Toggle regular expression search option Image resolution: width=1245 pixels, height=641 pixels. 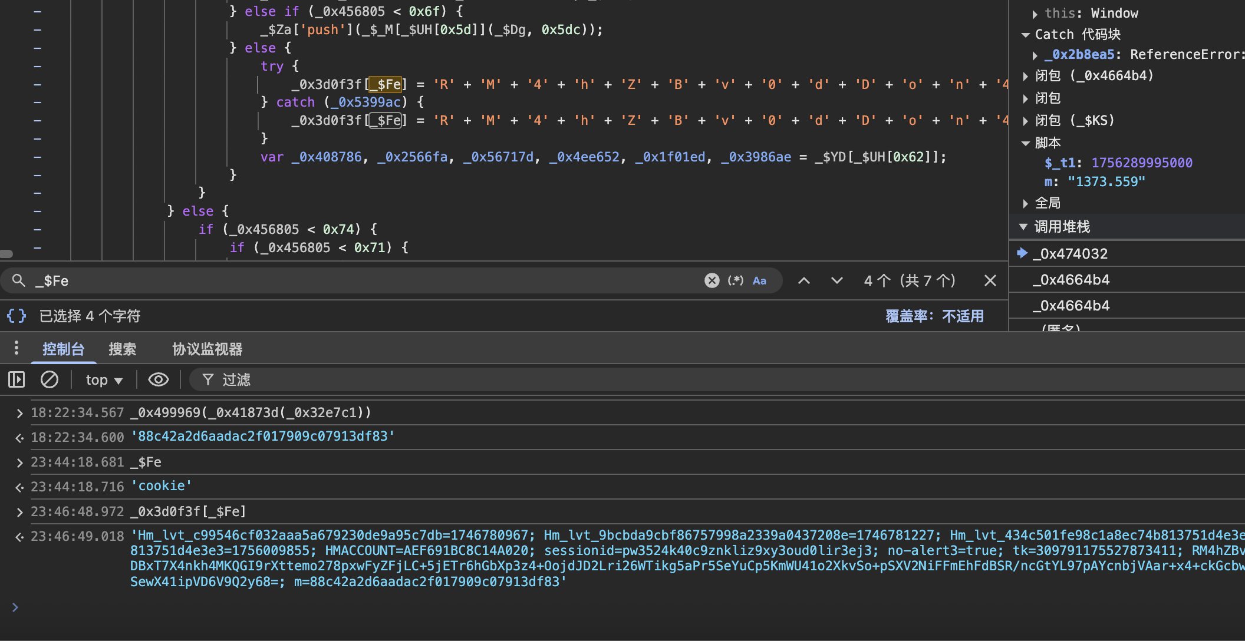735,280
